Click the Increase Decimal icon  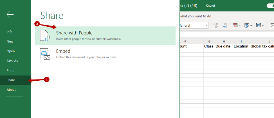pos(216,26)
